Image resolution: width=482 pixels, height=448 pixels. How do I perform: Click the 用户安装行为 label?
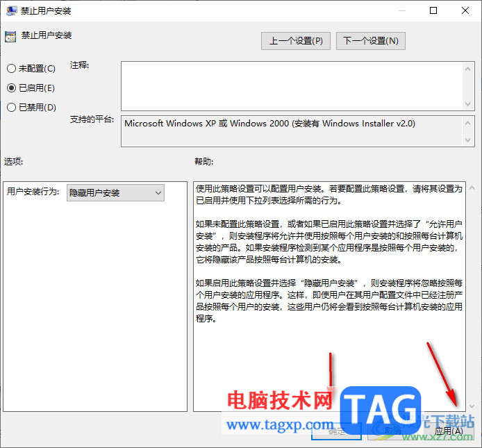coord(33,192)
